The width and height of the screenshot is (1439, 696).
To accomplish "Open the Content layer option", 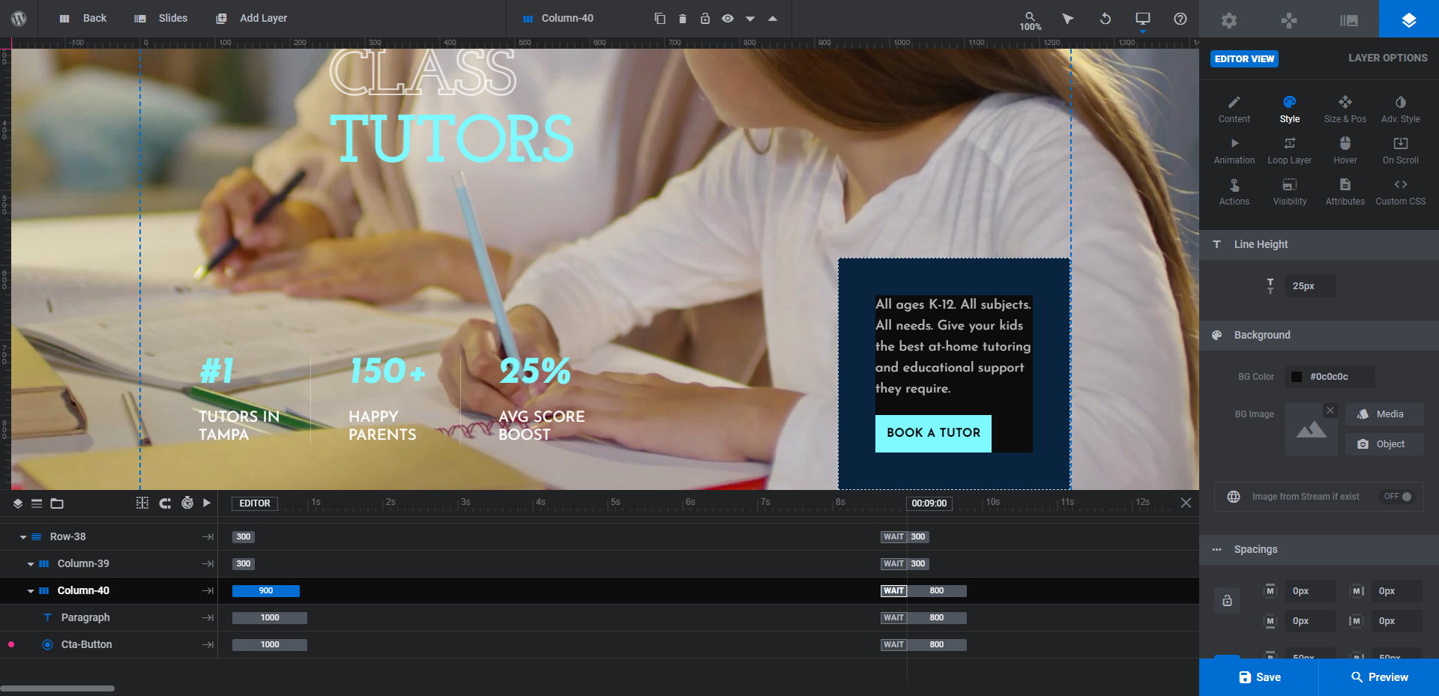I will click(1234, 109).
